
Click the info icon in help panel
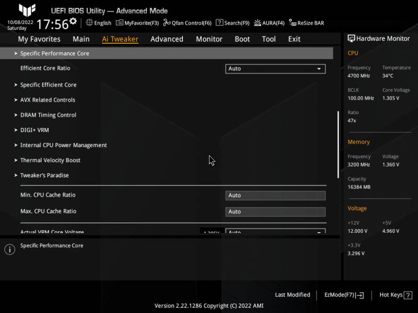pyautogui.click(x=10, y=249)
